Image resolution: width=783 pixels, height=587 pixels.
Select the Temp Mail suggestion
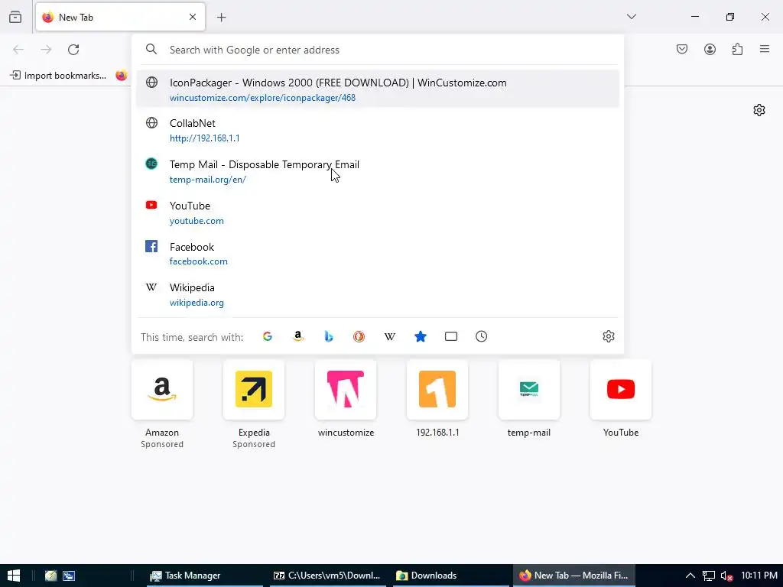pos(378,171)
